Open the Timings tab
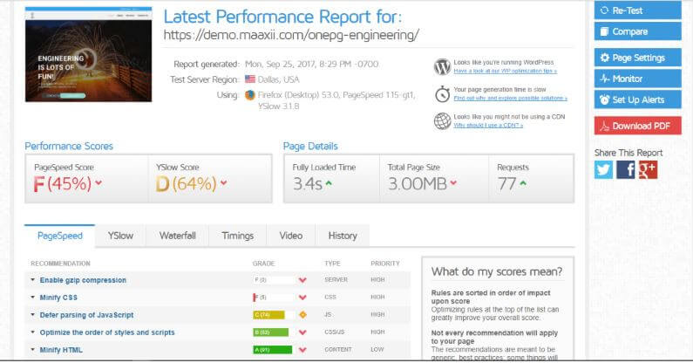Screen dimensions: 693x363 [238, 236]
